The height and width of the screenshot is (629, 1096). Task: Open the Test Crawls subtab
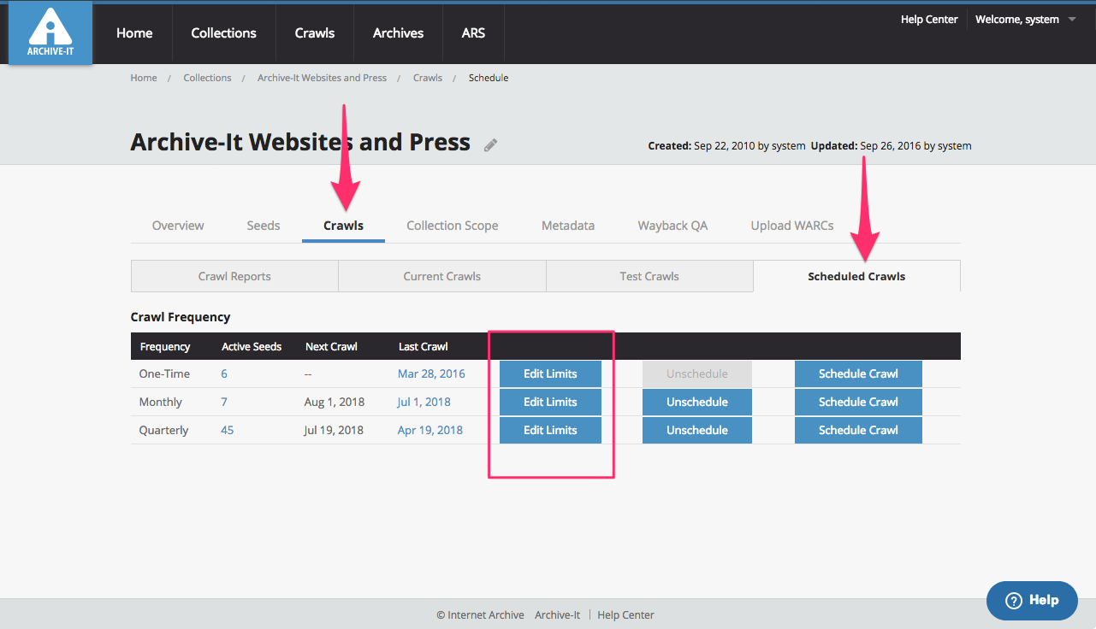pos(649,276)
